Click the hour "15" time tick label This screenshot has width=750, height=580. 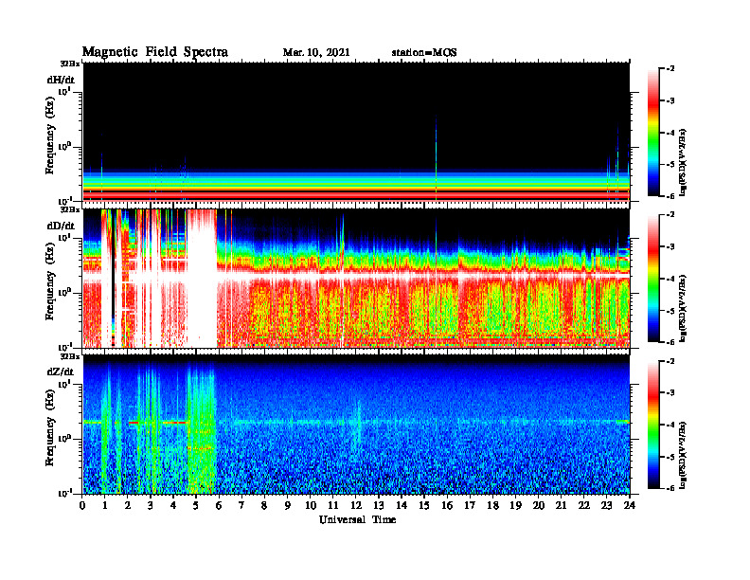pyautogui.click(x=424, y=505)
